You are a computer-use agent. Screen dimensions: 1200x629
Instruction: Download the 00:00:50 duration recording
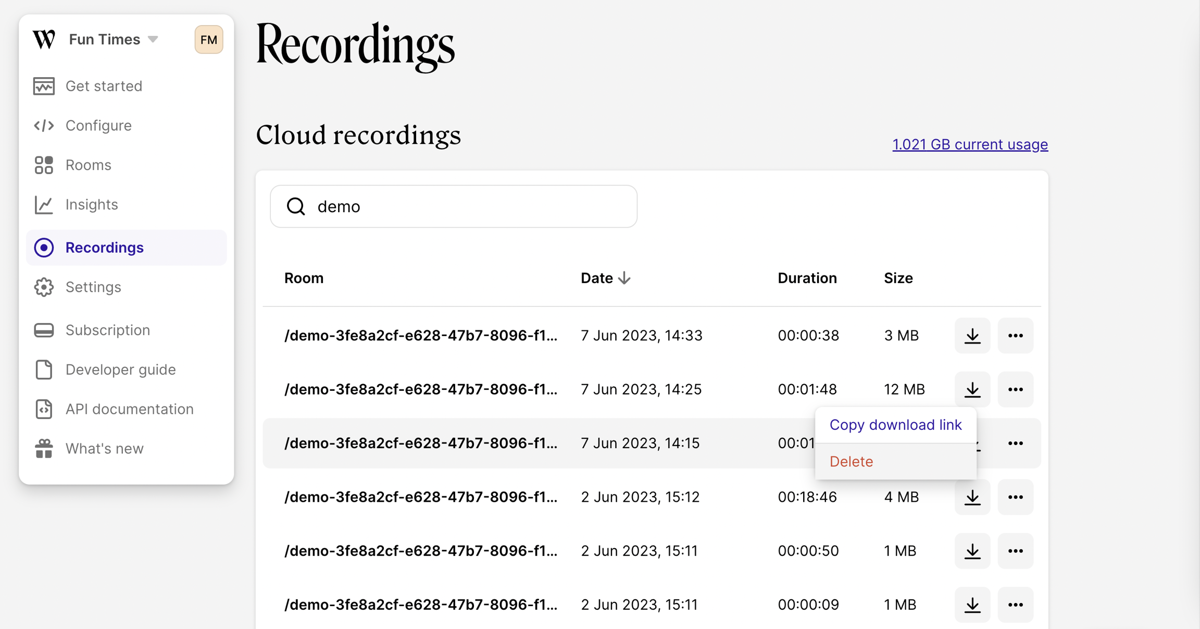pyautogui.click(x=972, y=551)
